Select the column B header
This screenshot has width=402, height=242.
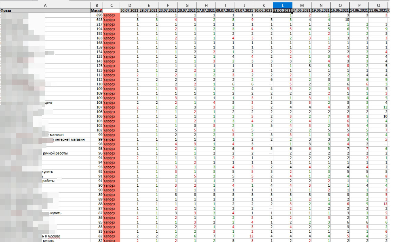[x=96, y=6]
